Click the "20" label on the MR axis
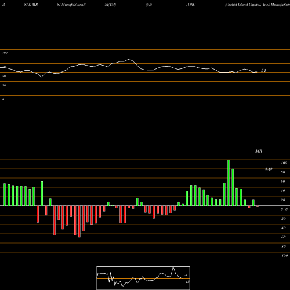The image size is (290, 290). 283,200
